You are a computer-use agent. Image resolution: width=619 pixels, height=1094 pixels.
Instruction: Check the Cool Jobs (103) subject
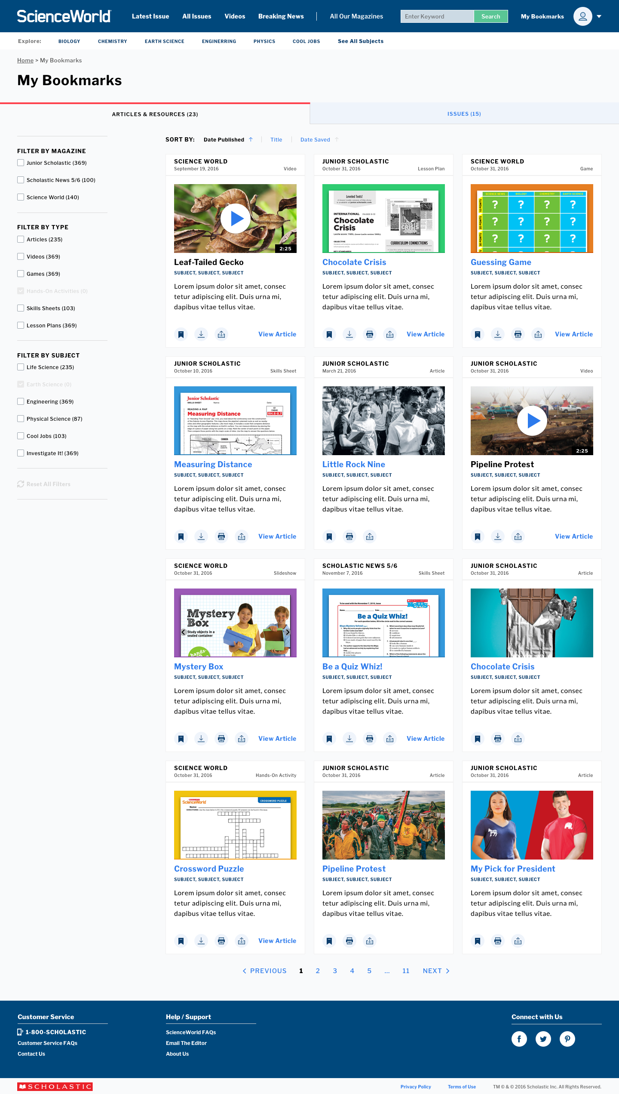coord(21,436)
